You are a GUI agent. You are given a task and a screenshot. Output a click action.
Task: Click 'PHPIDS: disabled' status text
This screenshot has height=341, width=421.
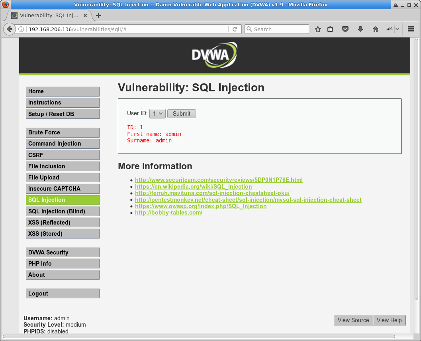tap(46, 331)
